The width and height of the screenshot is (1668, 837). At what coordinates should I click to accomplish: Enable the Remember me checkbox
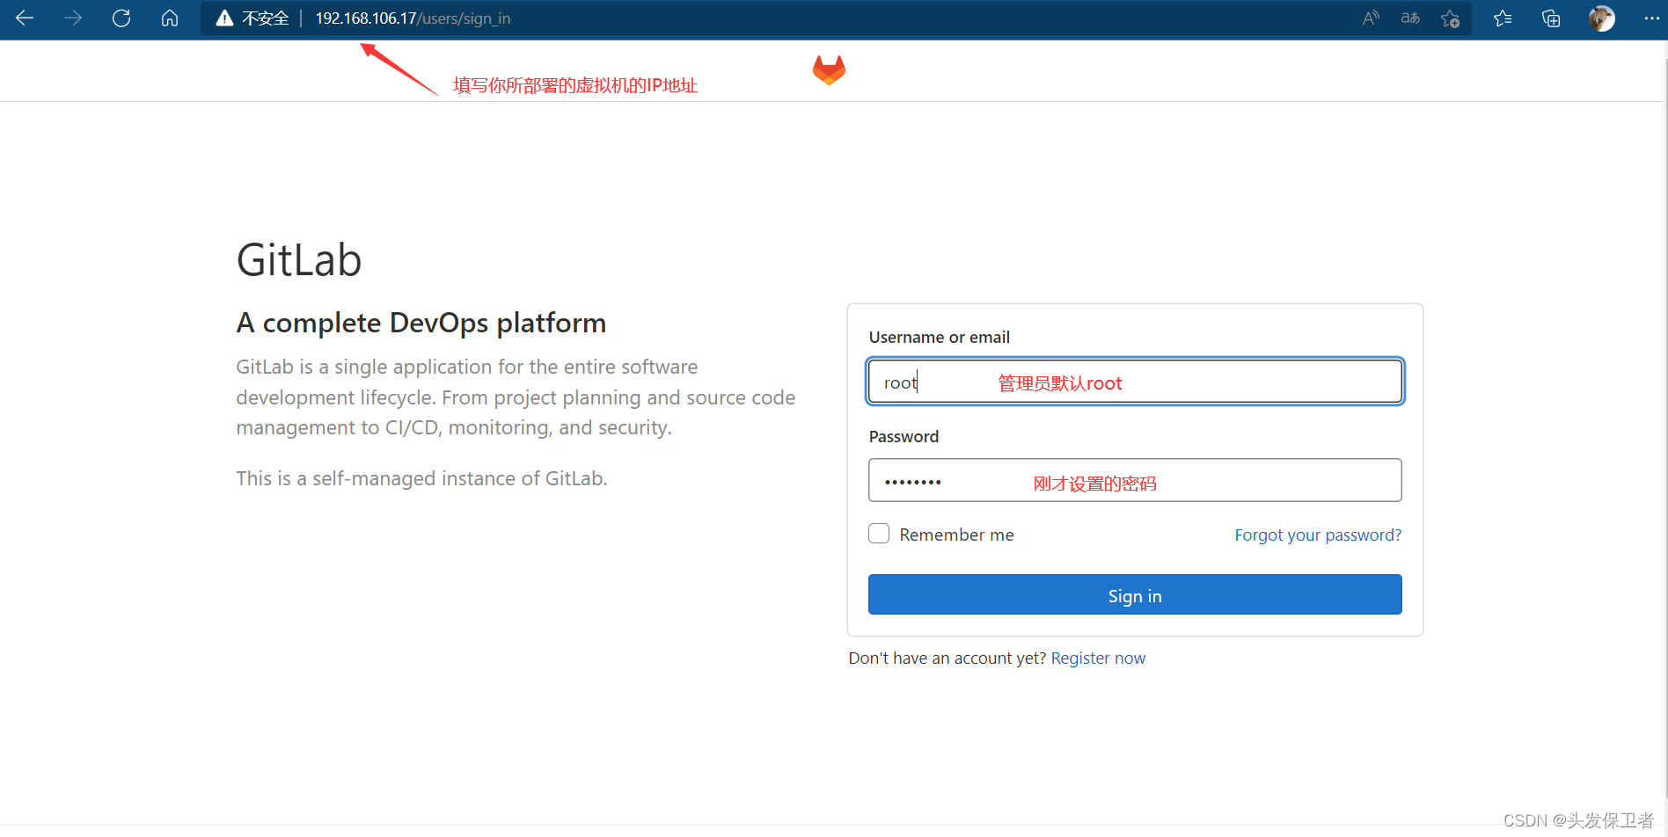[x=878, y=533]
